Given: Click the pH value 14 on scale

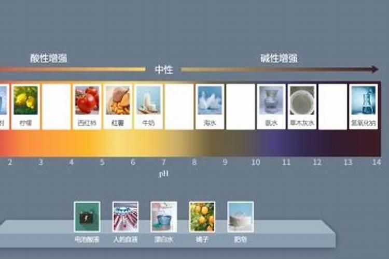Looking at the screenshot, I should pyautogui.click(x=377, y=162).
